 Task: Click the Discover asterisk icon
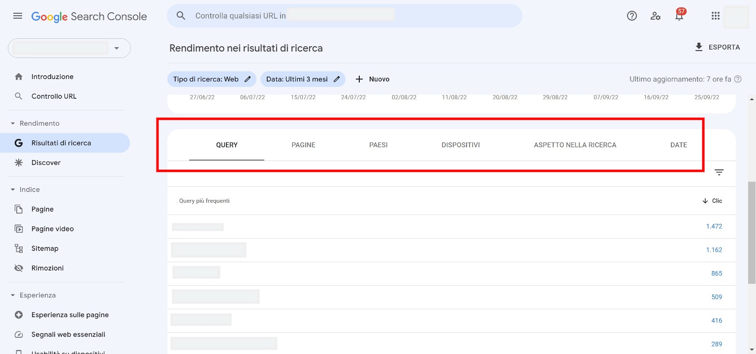click(19, 163)
